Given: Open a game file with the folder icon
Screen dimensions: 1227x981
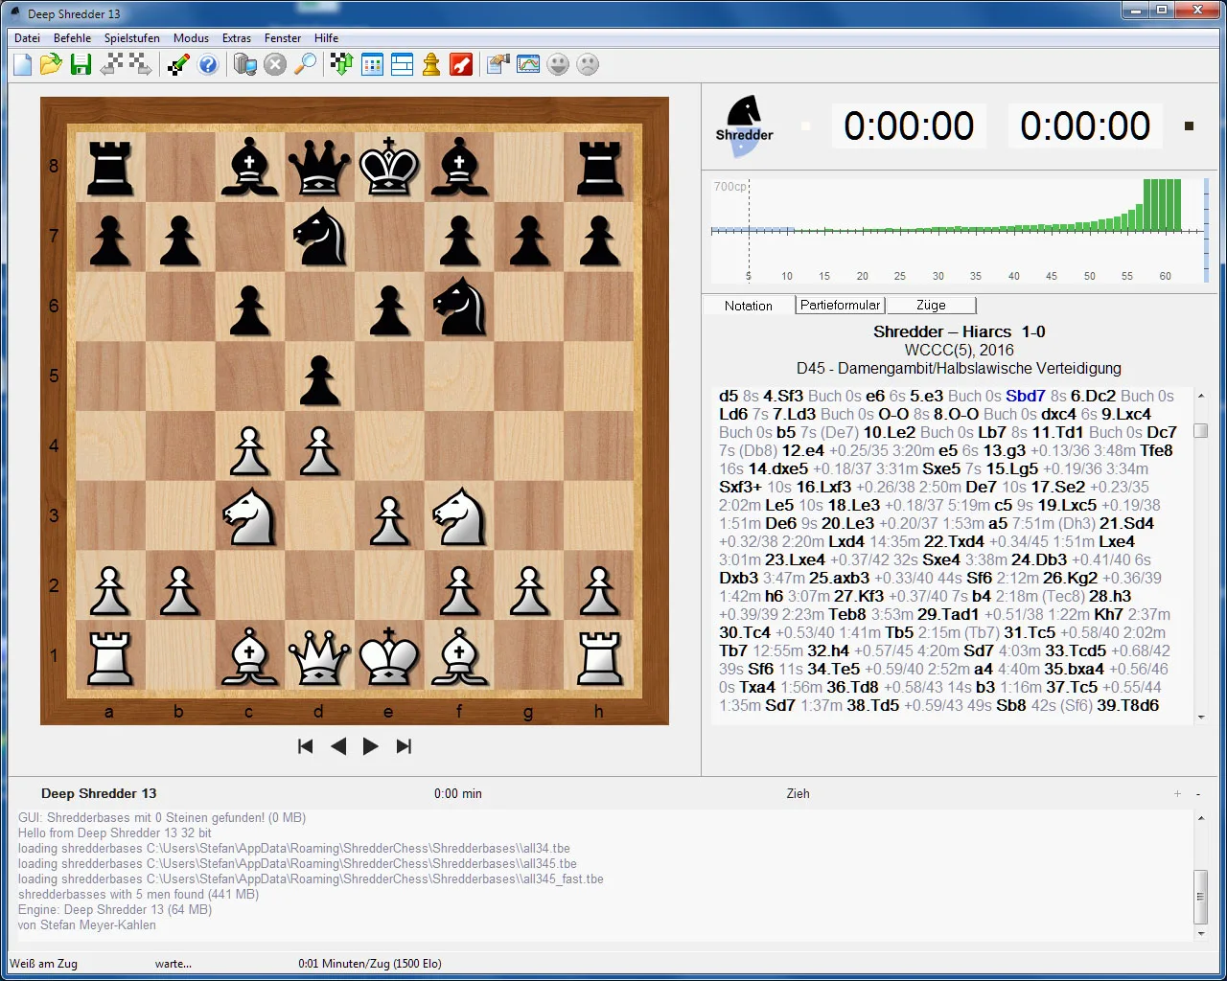Looking at the screenshot, I should [52, 64].
